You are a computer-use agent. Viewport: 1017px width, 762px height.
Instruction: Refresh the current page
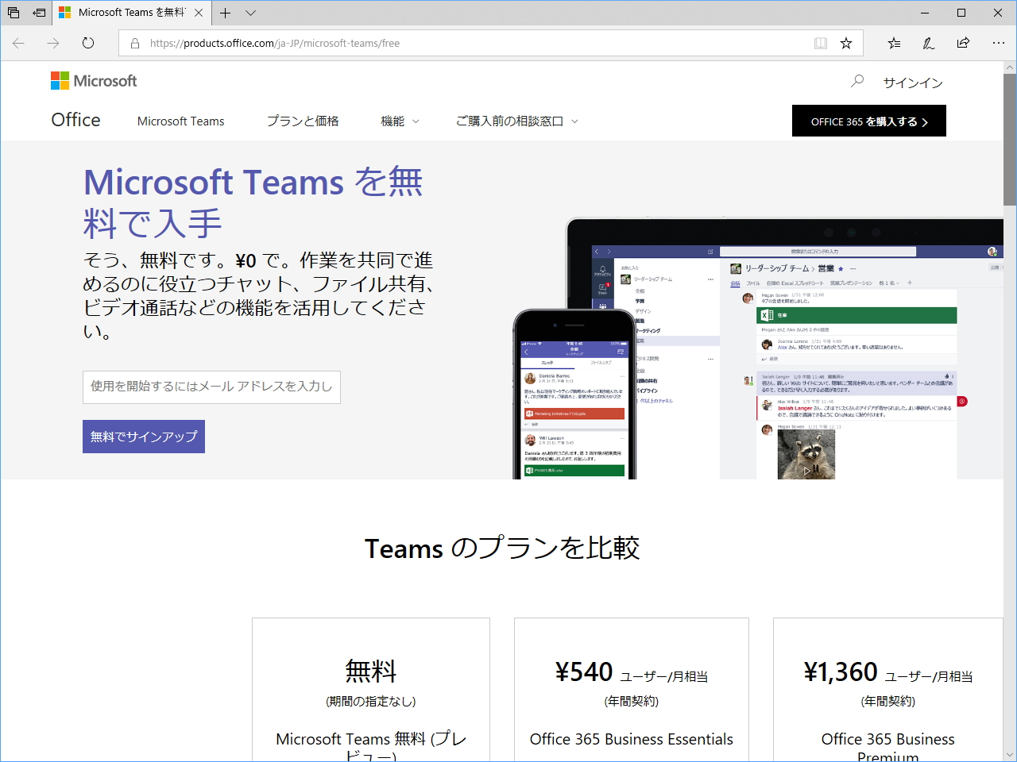(x=88, y=43)
